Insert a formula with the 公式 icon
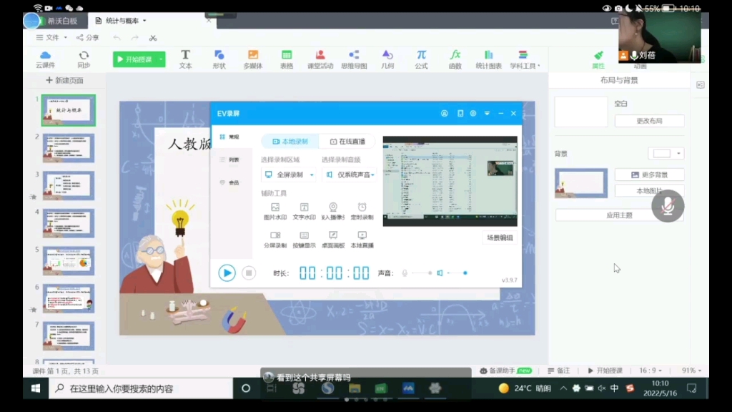This screenshot has width=732, height=412. [x=421, y=59]
